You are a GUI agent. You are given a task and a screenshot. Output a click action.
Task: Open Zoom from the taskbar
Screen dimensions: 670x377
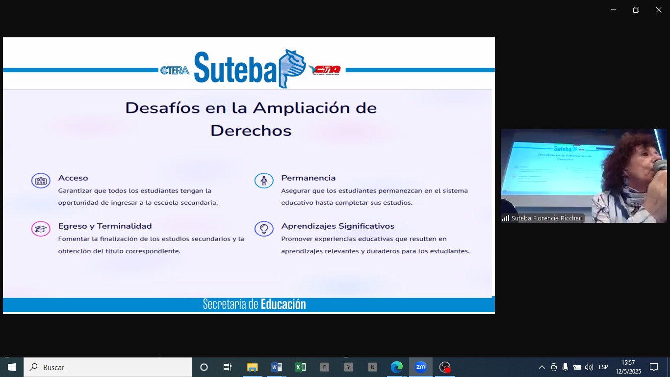pyautogui.click(x=420, y=367)
